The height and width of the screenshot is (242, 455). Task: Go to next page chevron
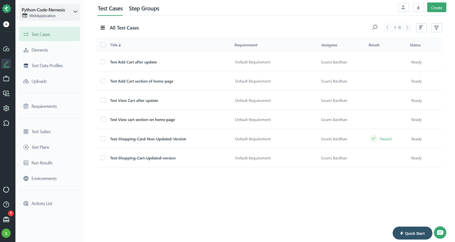[407, 28]
